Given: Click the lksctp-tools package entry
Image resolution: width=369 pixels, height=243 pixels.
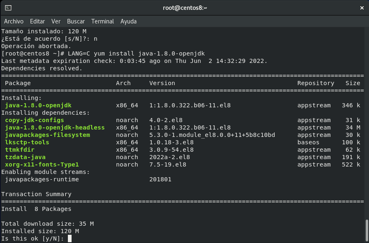Looking at the screenshot, I should click(x=27, y=142).
